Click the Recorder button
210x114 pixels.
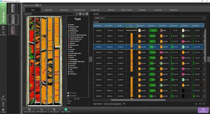[x=203, y=110]
